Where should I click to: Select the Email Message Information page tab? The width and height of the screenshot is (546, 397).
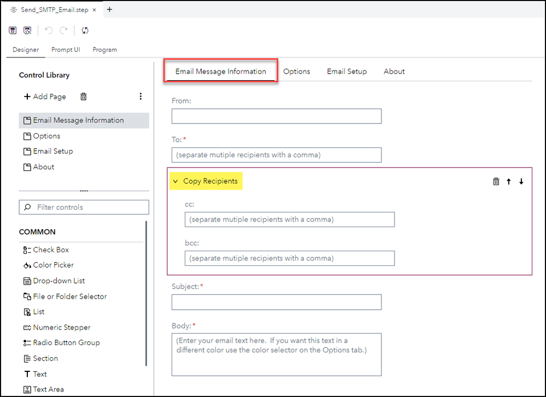221,72
